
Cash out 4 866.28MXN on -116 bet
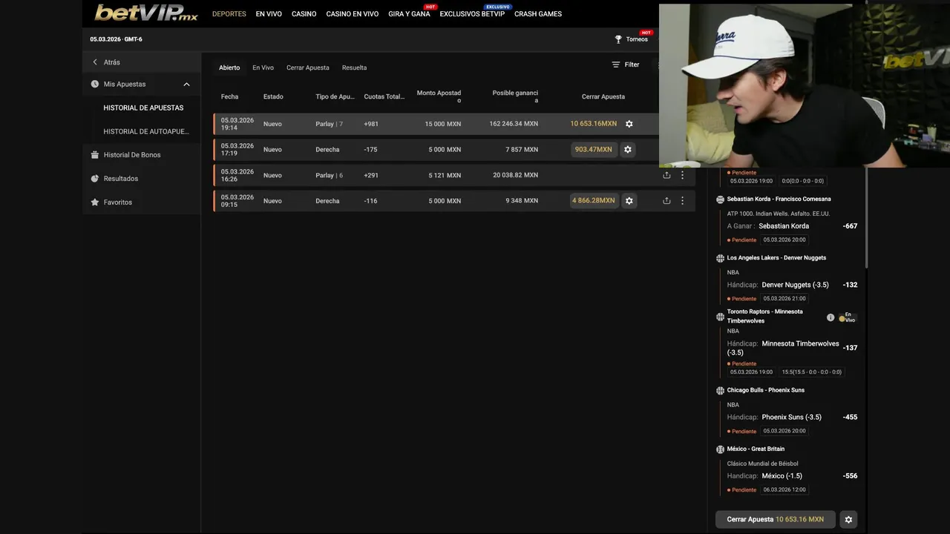pos(594,201)
